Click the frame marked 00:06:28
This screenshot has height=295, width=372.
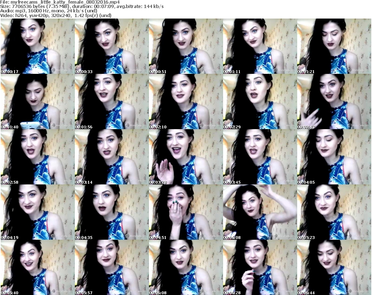[260, 267]
